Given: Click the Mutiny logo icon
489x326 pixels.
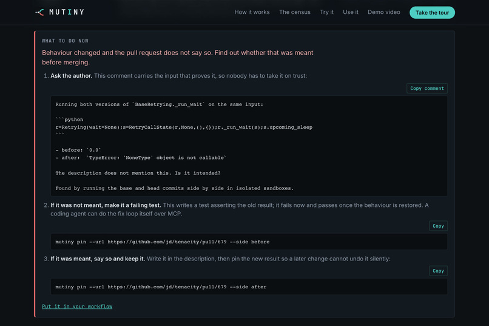Looking at the screenshot, I should tap(39, 12).
